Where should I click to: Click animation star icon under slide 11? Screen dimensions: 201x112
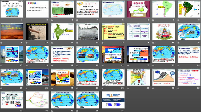(x=52, y=43)
